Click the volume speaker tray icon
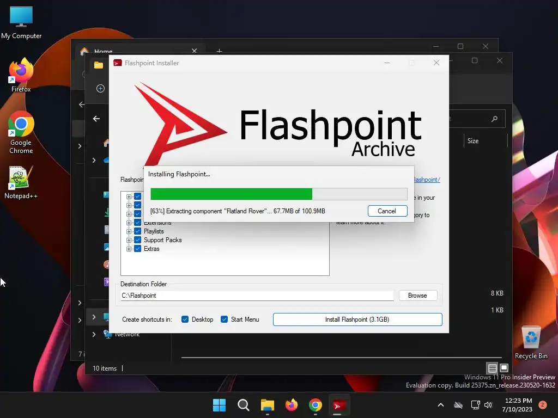558x418 pixels. (488, 405)
